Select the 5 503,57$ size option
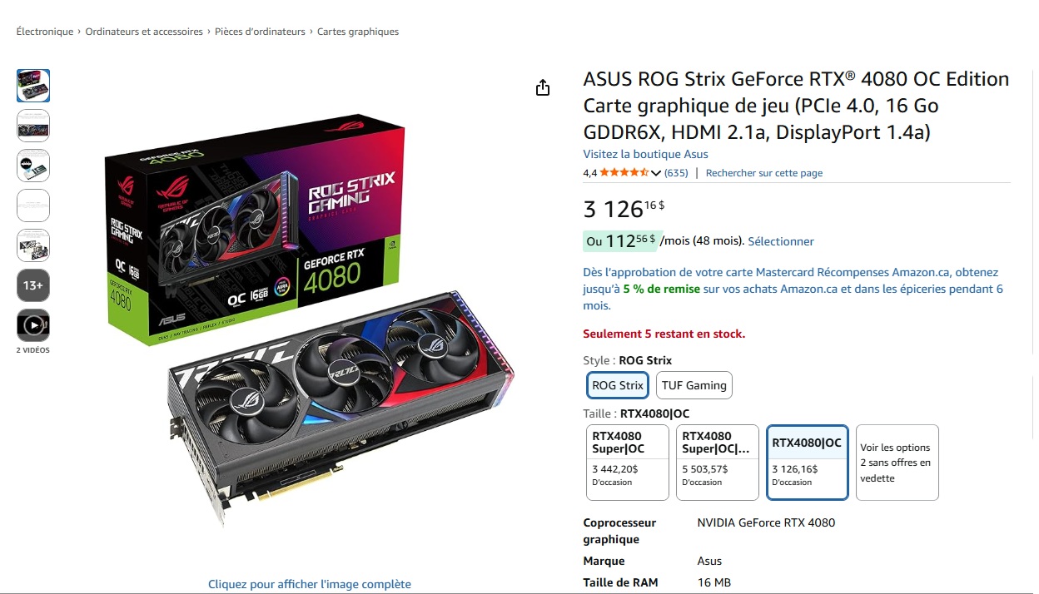The height and width of the screenshot is (594, 1039). 718,463
